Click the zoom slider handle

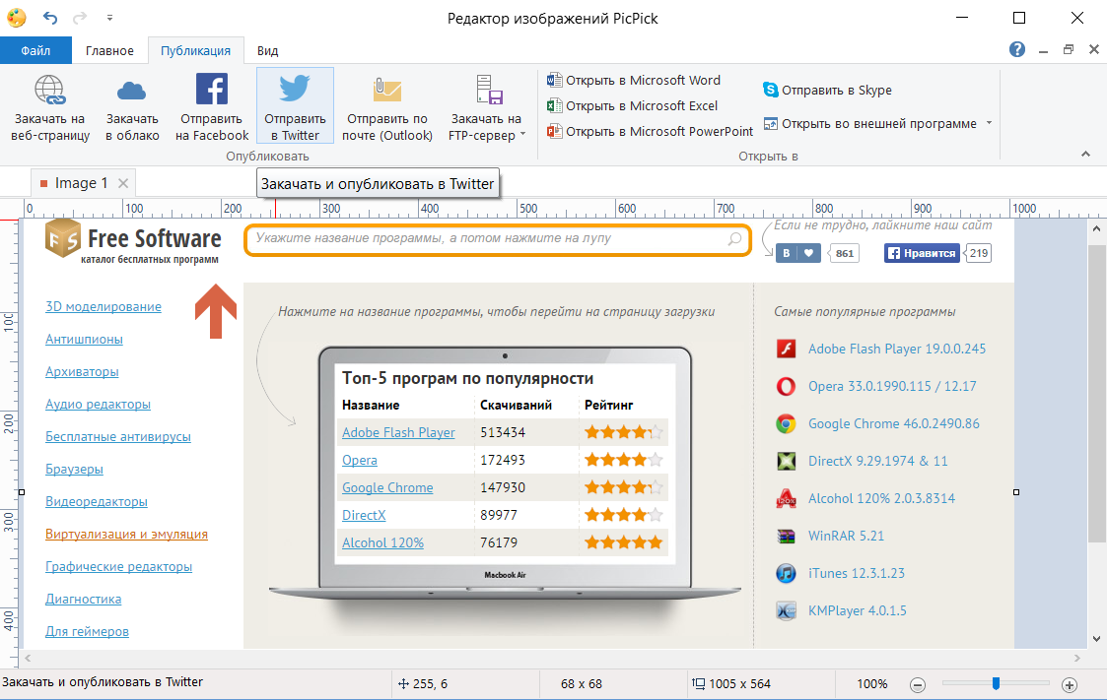coord(997,683)
